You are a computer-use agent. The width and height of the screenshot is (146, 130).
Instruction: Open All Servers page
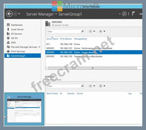pos(16,34)
